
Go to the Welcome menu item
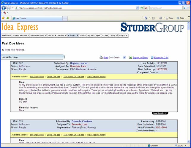[7, 35]
